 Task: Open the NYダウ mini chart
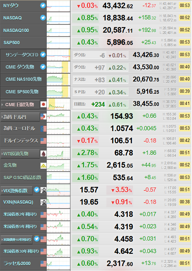point(58,6)
